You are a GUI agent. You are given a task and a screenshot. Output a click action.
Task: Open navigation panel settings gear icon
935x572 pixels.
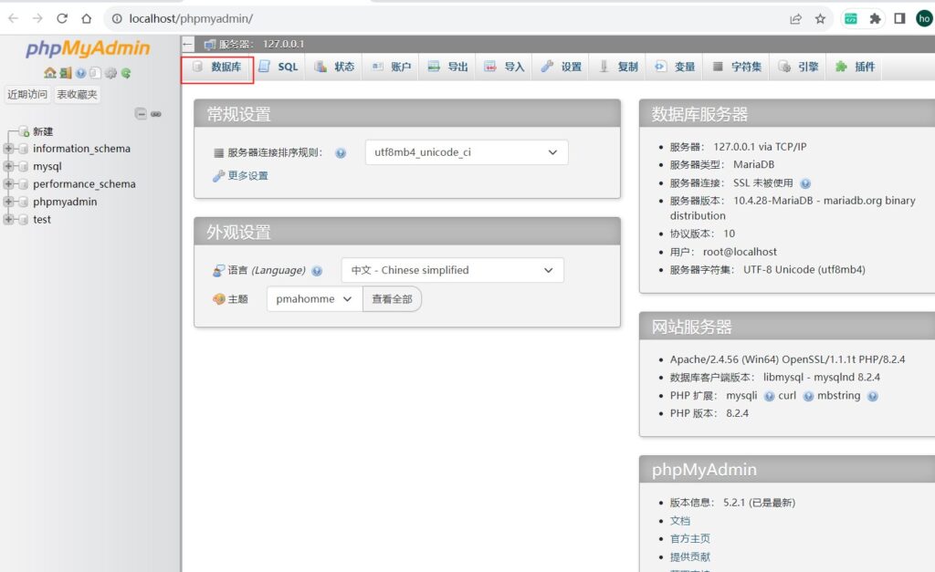pyautogui.click(x=110, y=73)
